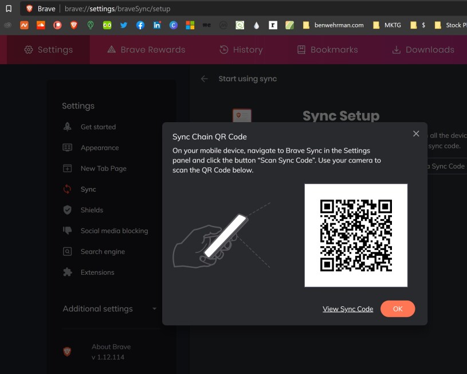
Task: Open the 'we' bookmark icon
Action: coord(207,25)
